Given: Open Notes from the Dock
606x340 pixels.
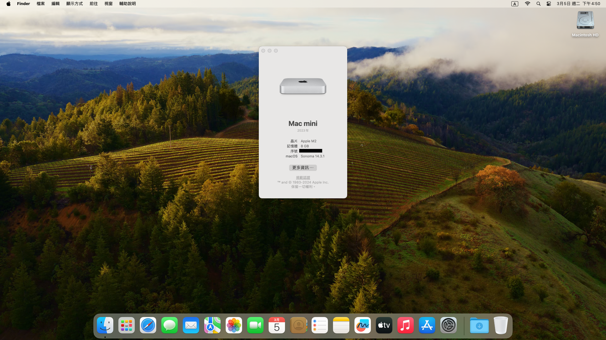Looking at the screenshot, I should point(341,325).
